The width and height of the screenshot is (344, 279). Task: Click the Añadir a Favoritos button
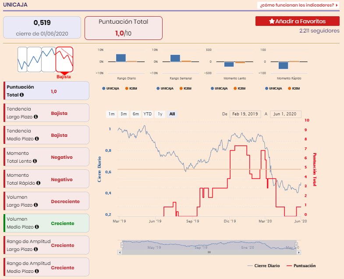297,21
